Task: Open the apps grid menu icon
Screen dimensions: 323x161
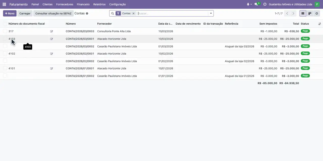Action: [4, 4]
